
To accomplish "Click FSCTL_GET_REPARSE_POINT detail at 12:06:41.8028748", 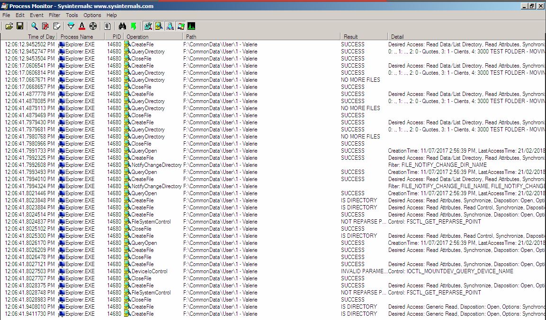I will click(435, 293).
